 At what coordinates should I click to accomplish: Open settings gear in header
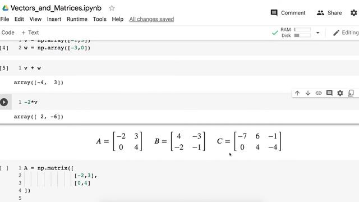(354, 13)
